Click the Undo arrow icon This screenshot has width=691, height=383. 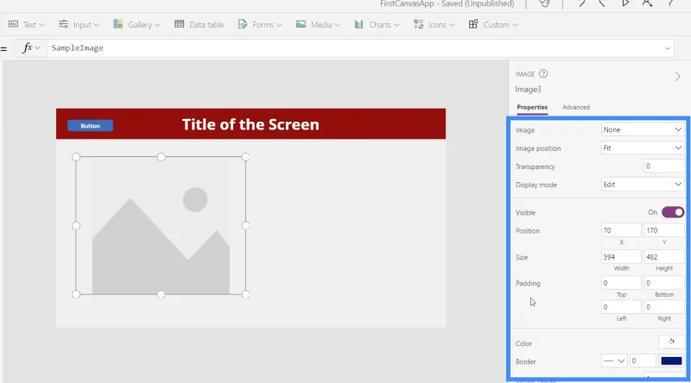[x=580, y=3]
